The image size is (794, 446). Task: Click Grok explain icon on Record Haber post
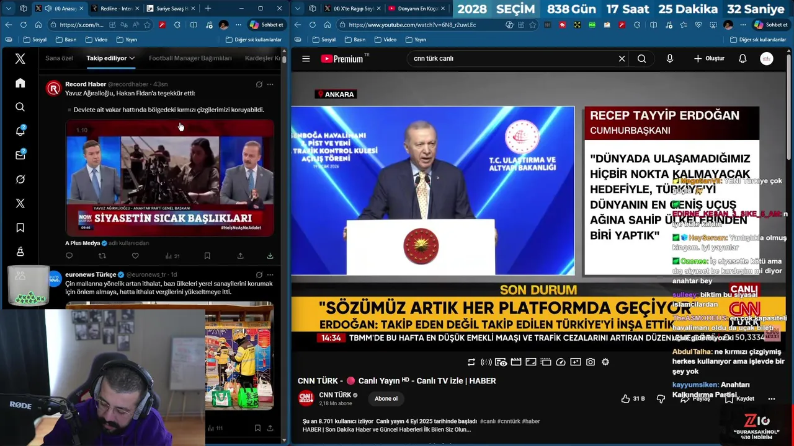click(259, 84)
